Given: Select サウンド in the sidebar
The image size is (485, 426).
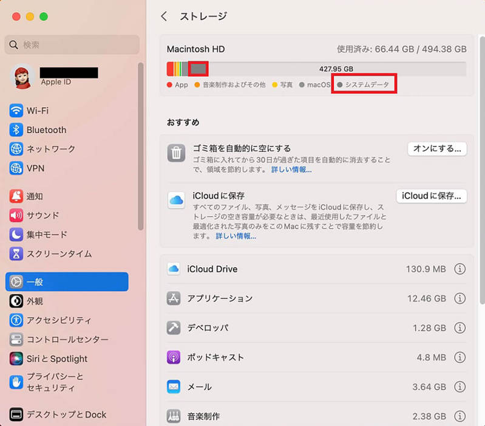Looking at the screenshot, I should pyautogui.click(x=42, y=216).
